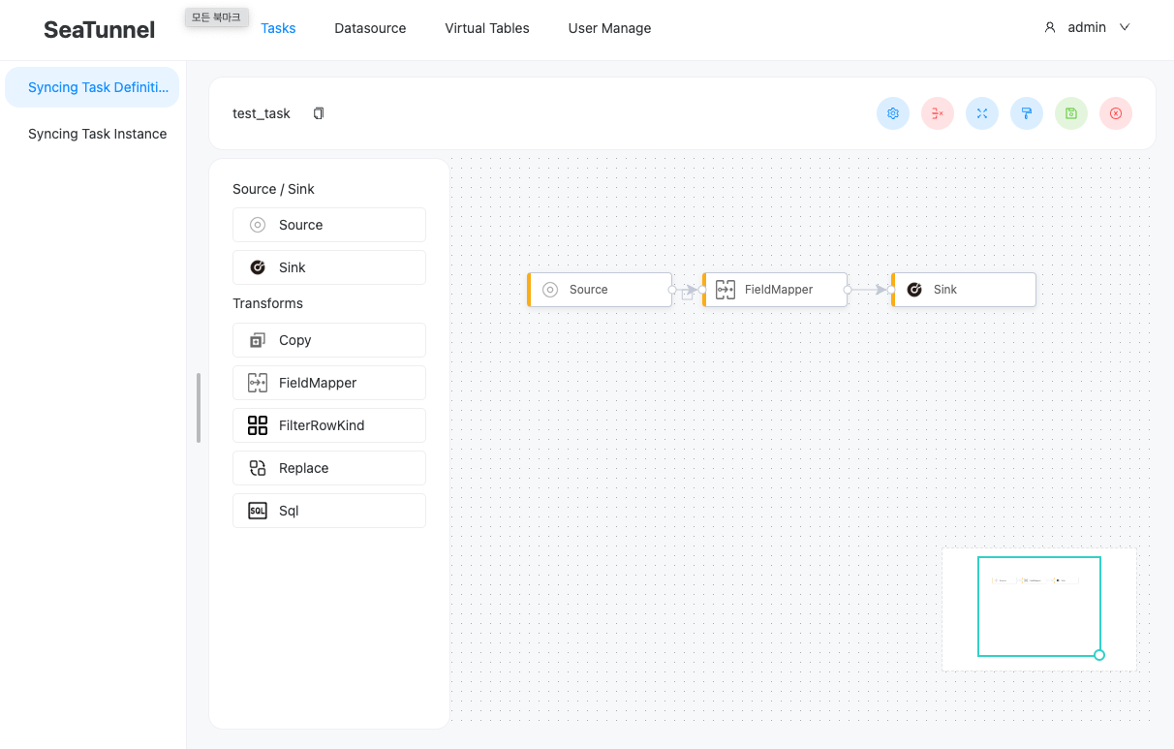Click the paint roller format icon

point(1027,113)
